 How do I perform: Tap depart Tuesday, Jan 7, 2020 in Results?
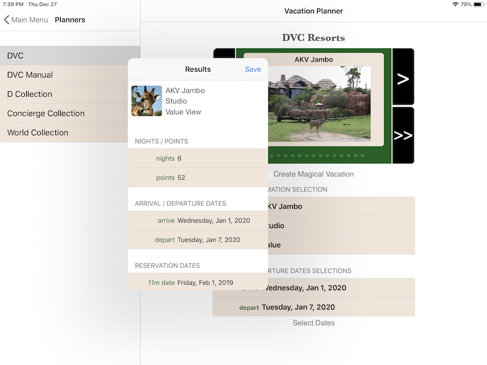click(x=198, y=240)
